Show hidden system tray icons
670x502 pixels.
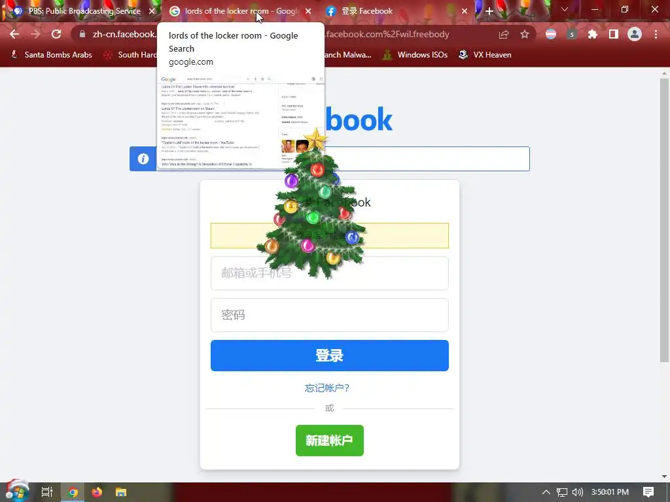(x=546, y=492)
